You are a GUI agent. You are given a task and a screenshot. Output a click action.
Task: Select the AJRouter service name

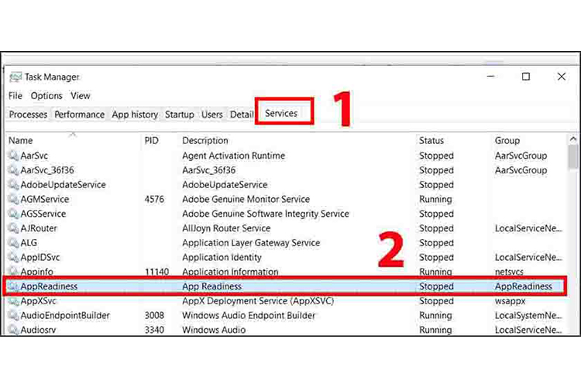pos(39,228)
